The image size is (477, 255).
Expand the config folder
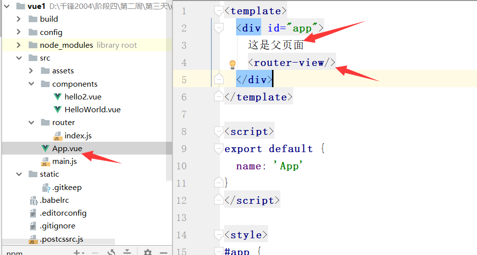click(19, 32)
